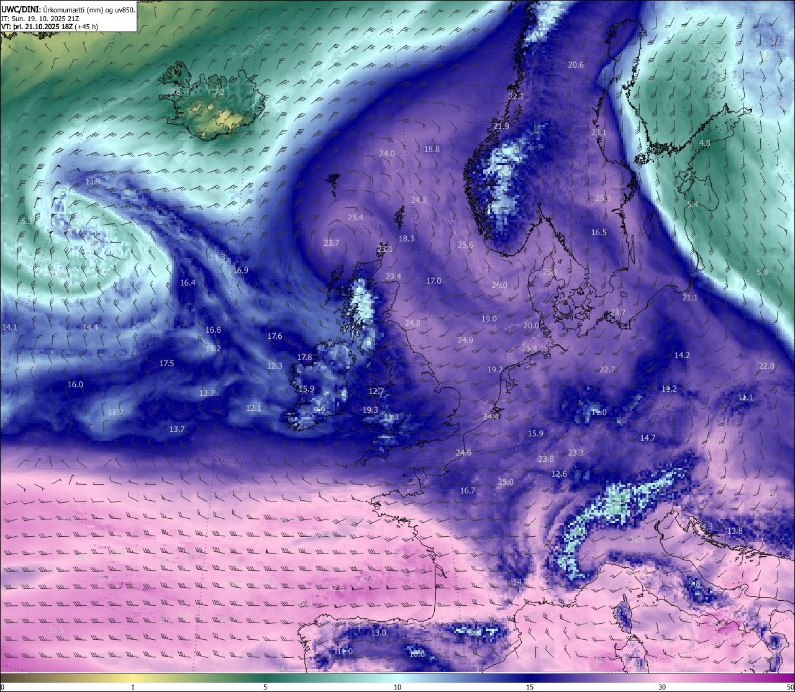Viewport: 795px width, 692px height.
Task: Select the 14.2 value label
Action: [682, 355]
